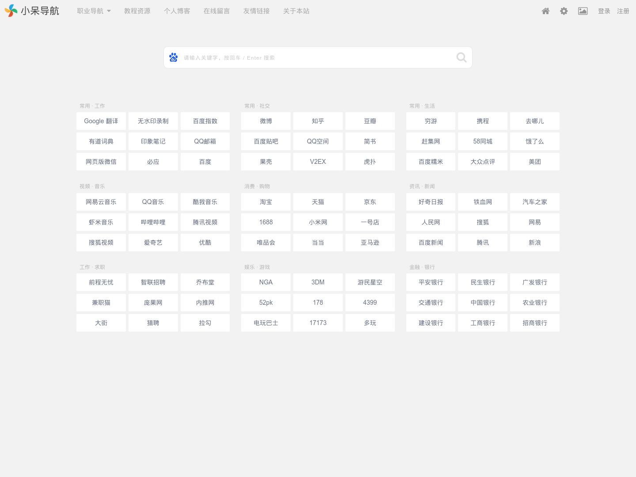Go to 百度贴吧

click(x=266, y=141)
